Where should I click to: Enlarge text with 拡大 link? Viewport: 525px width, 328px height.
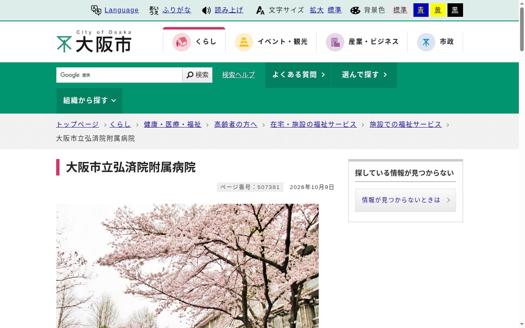[x=317, y=10]
